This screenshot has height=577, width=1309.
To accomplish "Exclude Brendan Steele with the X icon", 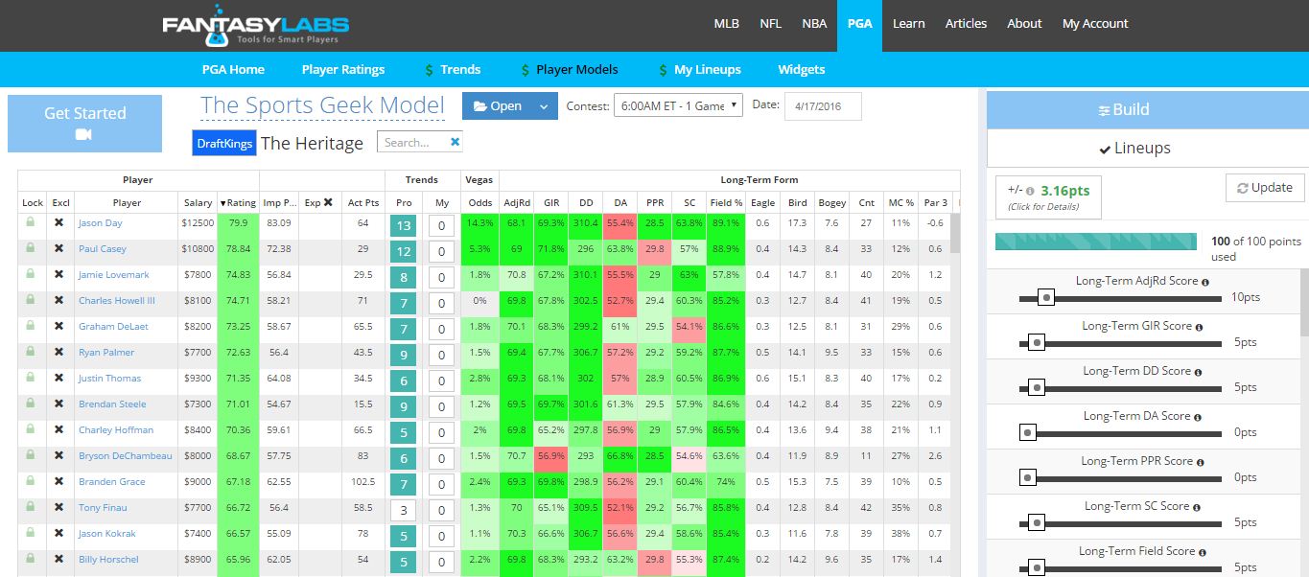I will point(59,404).
